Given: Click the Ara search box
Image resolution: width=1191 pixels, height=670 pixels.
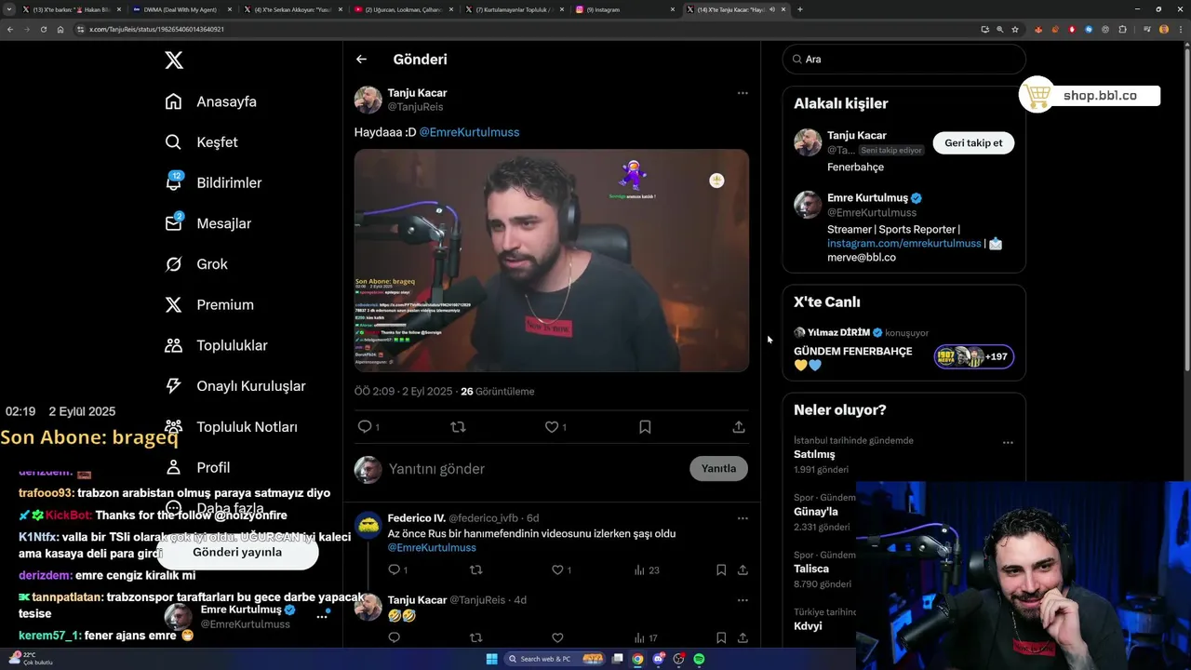Looking at the screenshot, I should point(903,59).
